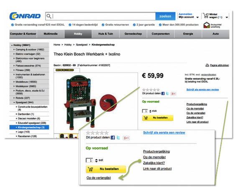Click quantity field next to stuk
251x187 pixels.
[145, 111]
